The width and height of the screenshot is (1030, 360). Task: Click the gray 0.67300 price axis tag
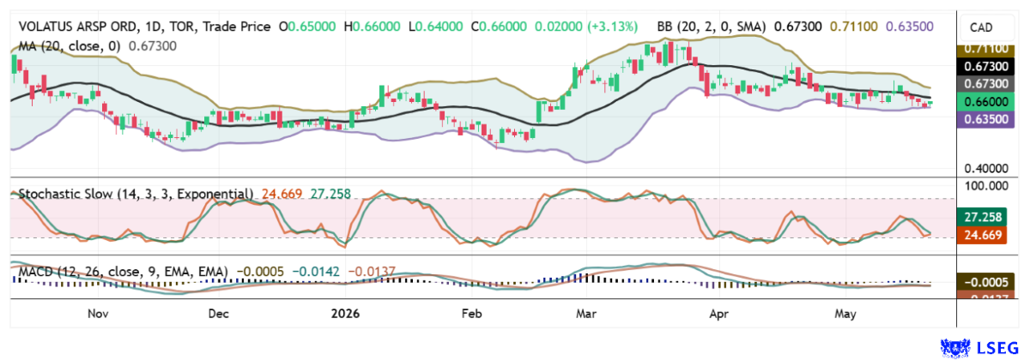click(x=985, y=83)
